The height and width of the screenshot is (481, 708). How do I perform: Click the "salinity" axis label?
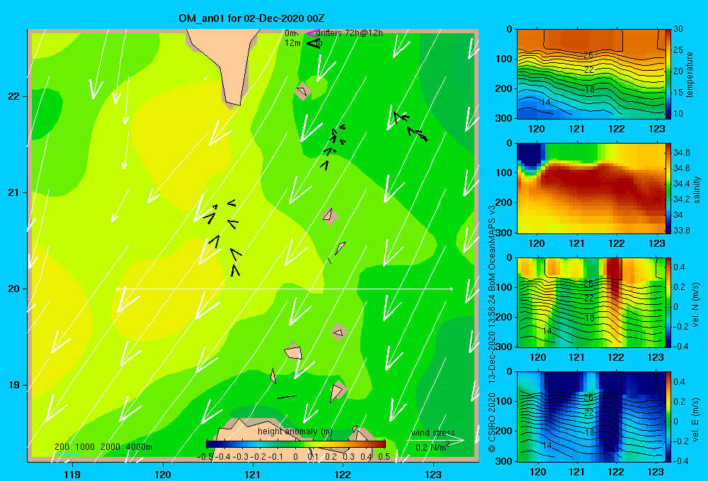coord(697,190)
